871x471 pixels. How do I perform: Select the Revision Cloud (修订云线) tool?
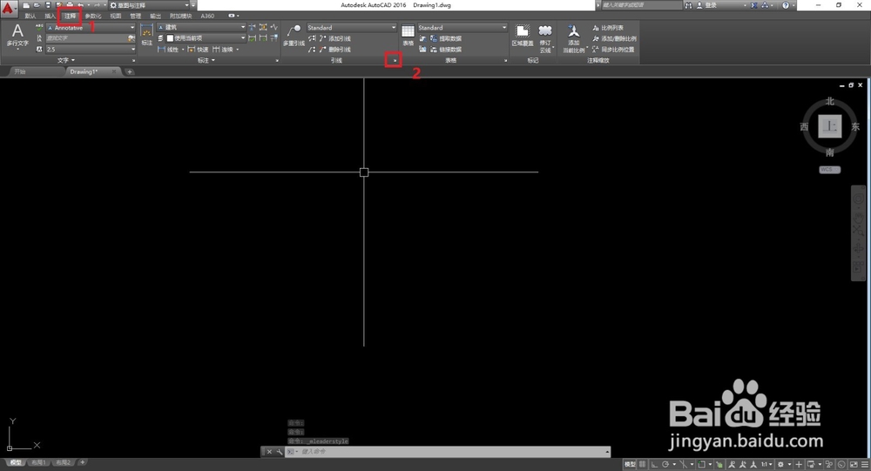point(545,38)
